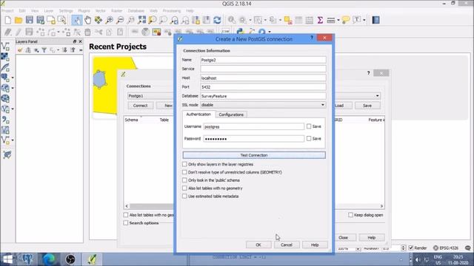Image resolution: width=474 pixels, height=266 pixels.
Task: Check Save next to Username
Action: 309,126
